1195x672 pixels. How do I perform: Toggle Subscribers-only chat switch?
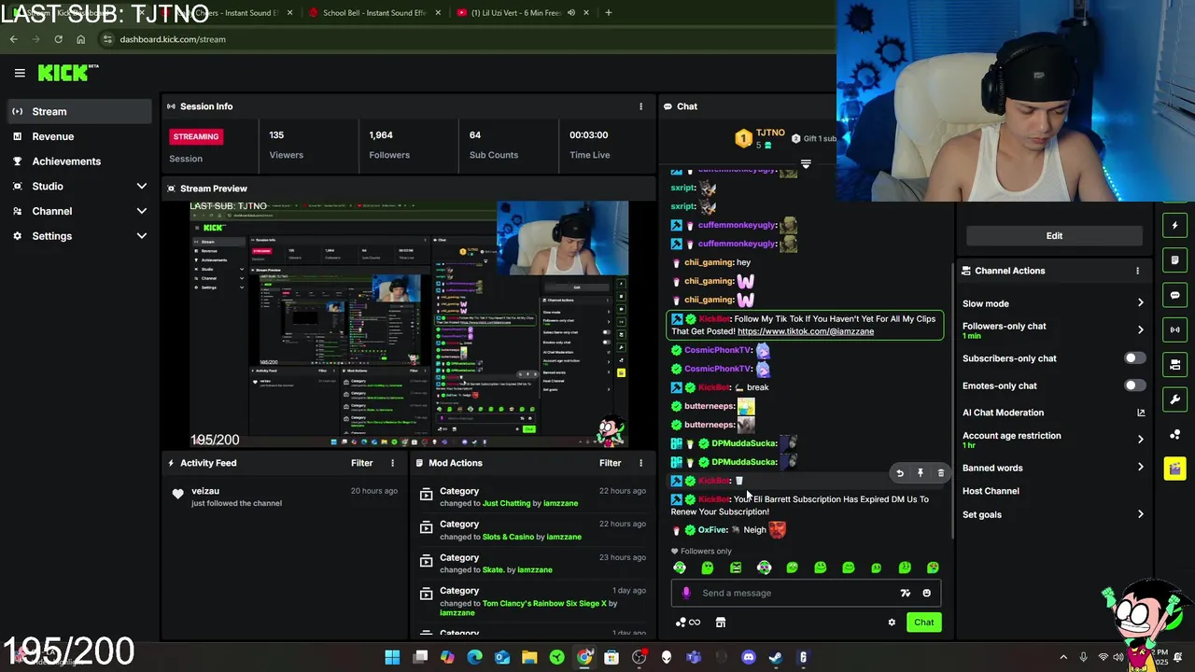1134,358
